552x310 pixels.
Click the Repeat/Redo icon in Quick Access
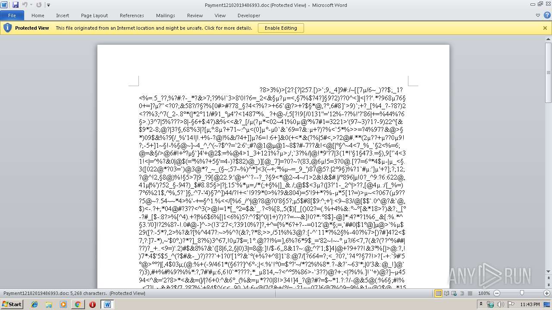coord(39,5)
